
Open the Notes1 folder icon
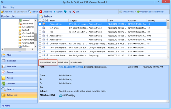[20, 30]
